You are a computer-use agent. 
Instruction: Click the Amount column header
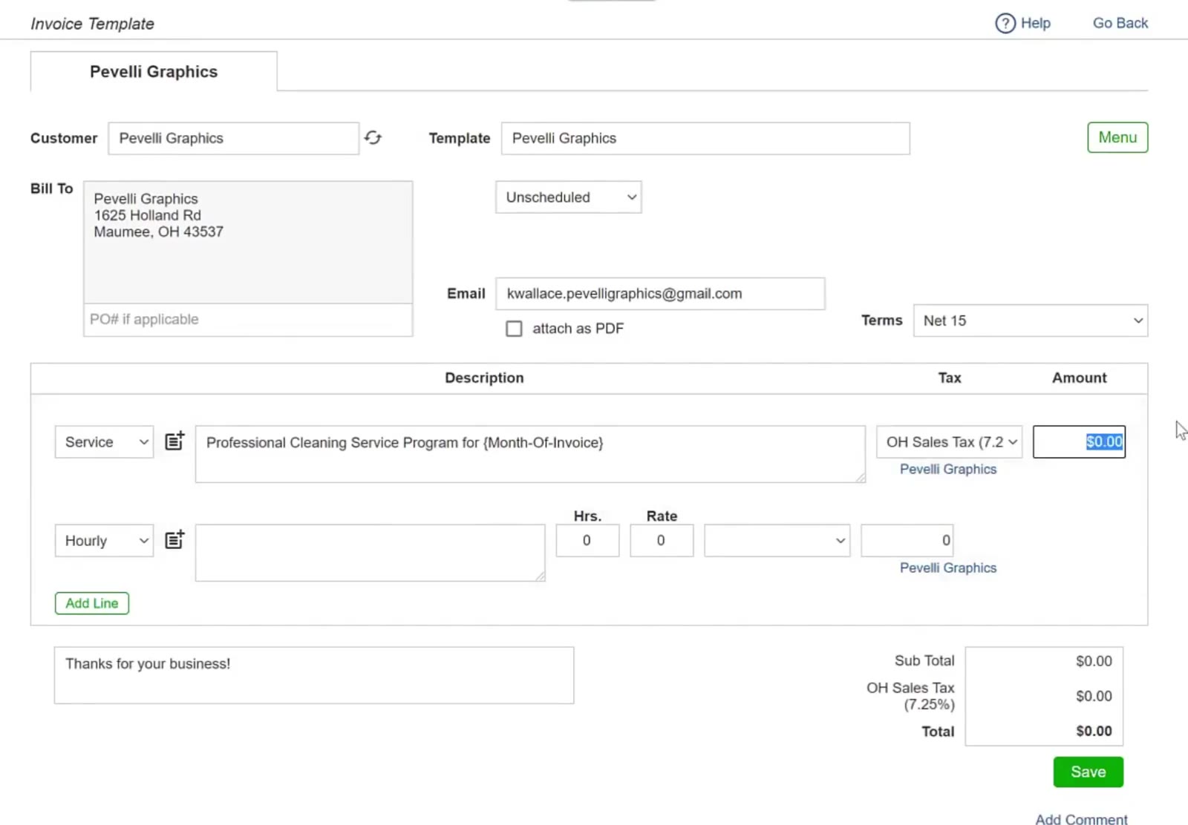[1079, 378]
